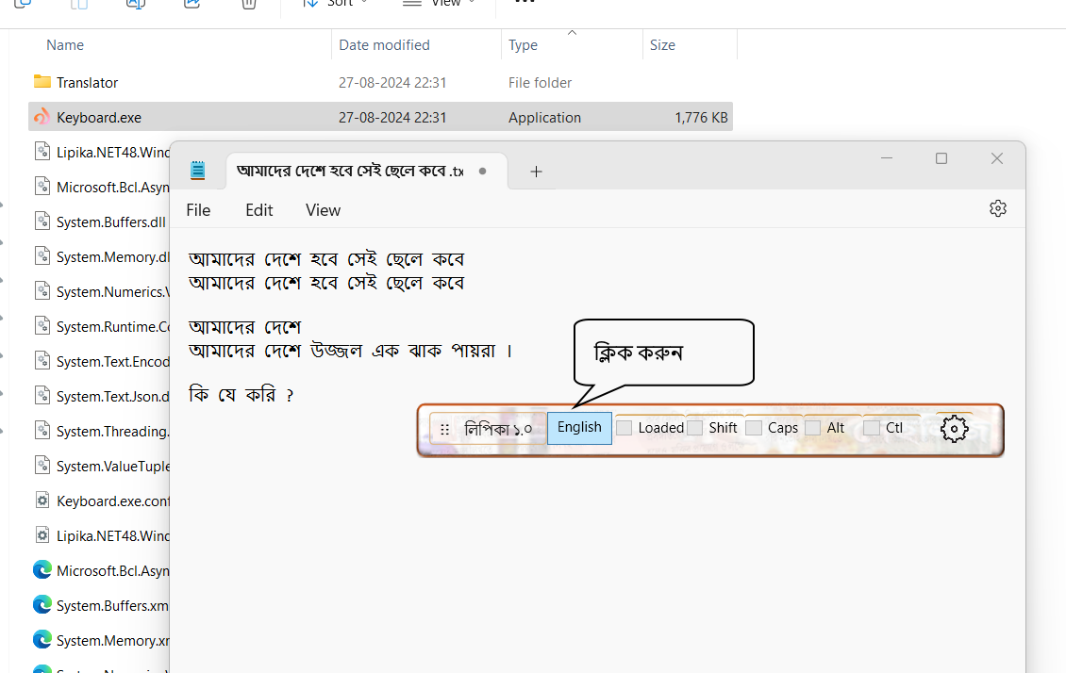Image resolution: width=1066 pixels, height=673 pixels.
Task: Click the Keyboard.exe application icon
Action: click(42, 117)
